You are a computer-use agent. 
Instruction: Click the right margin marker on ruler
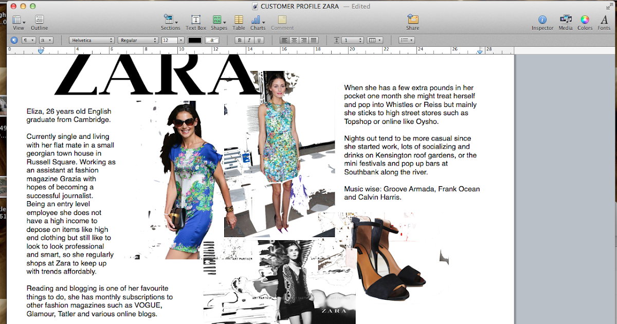(x=480, y=51)
